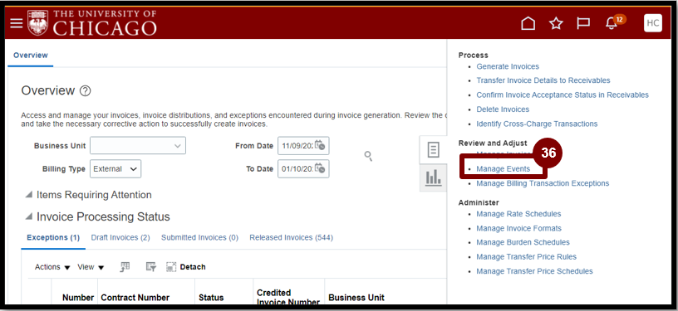Click the Overview help question mark icon
The height and width of the screenshot is (311, 678).
86,91
